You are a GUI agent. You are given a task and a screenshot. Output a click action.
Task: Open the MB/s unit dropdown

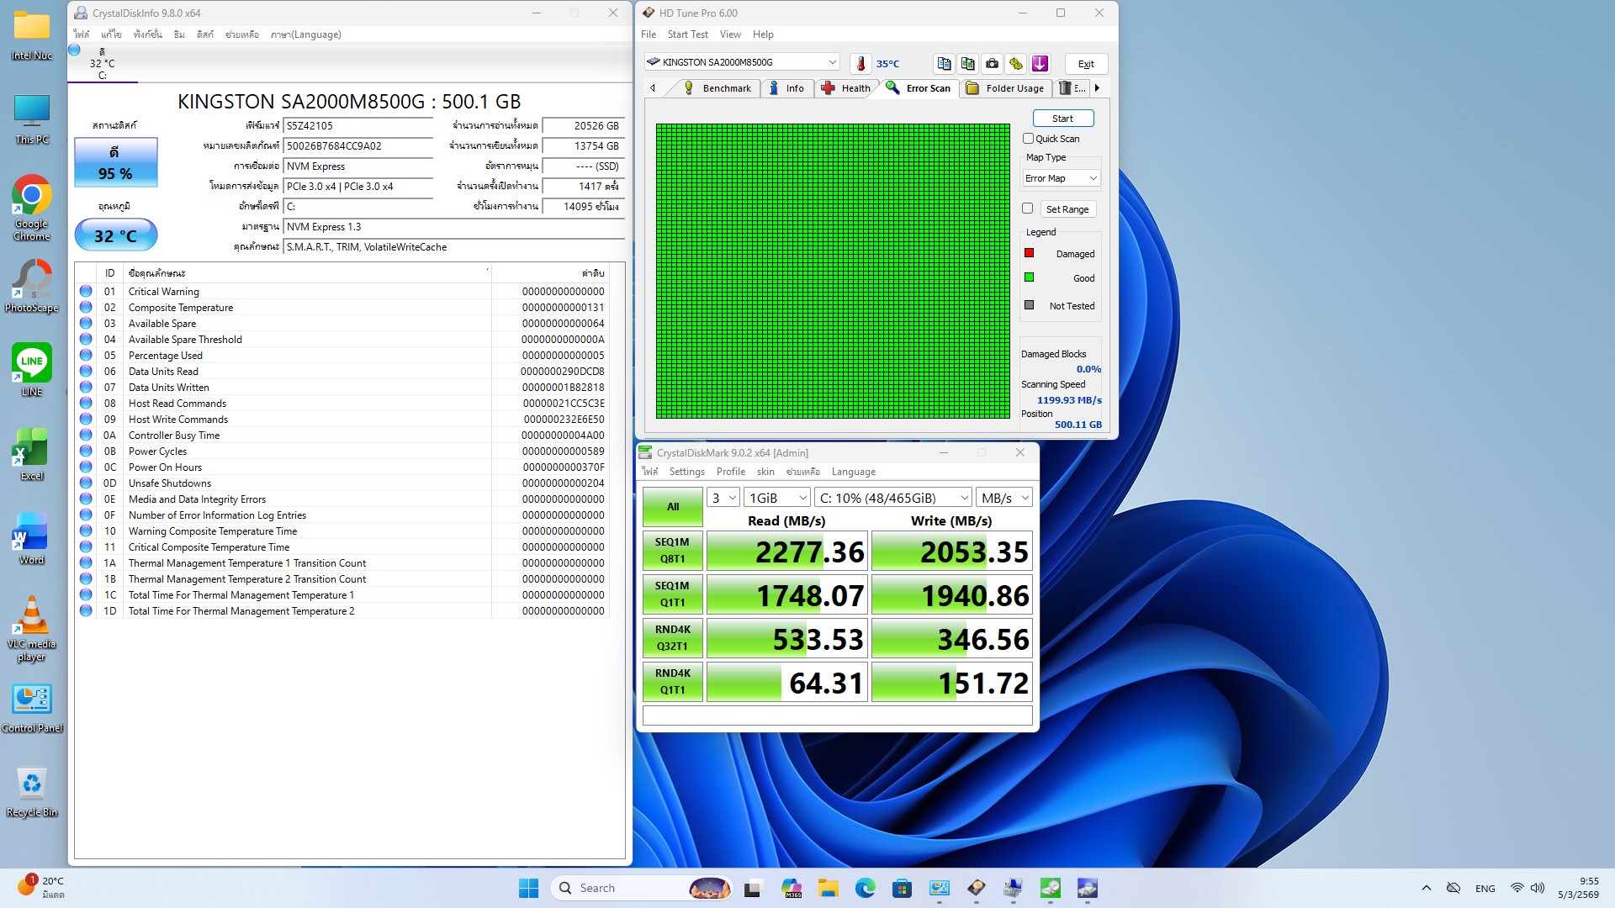pos(1003,498)
